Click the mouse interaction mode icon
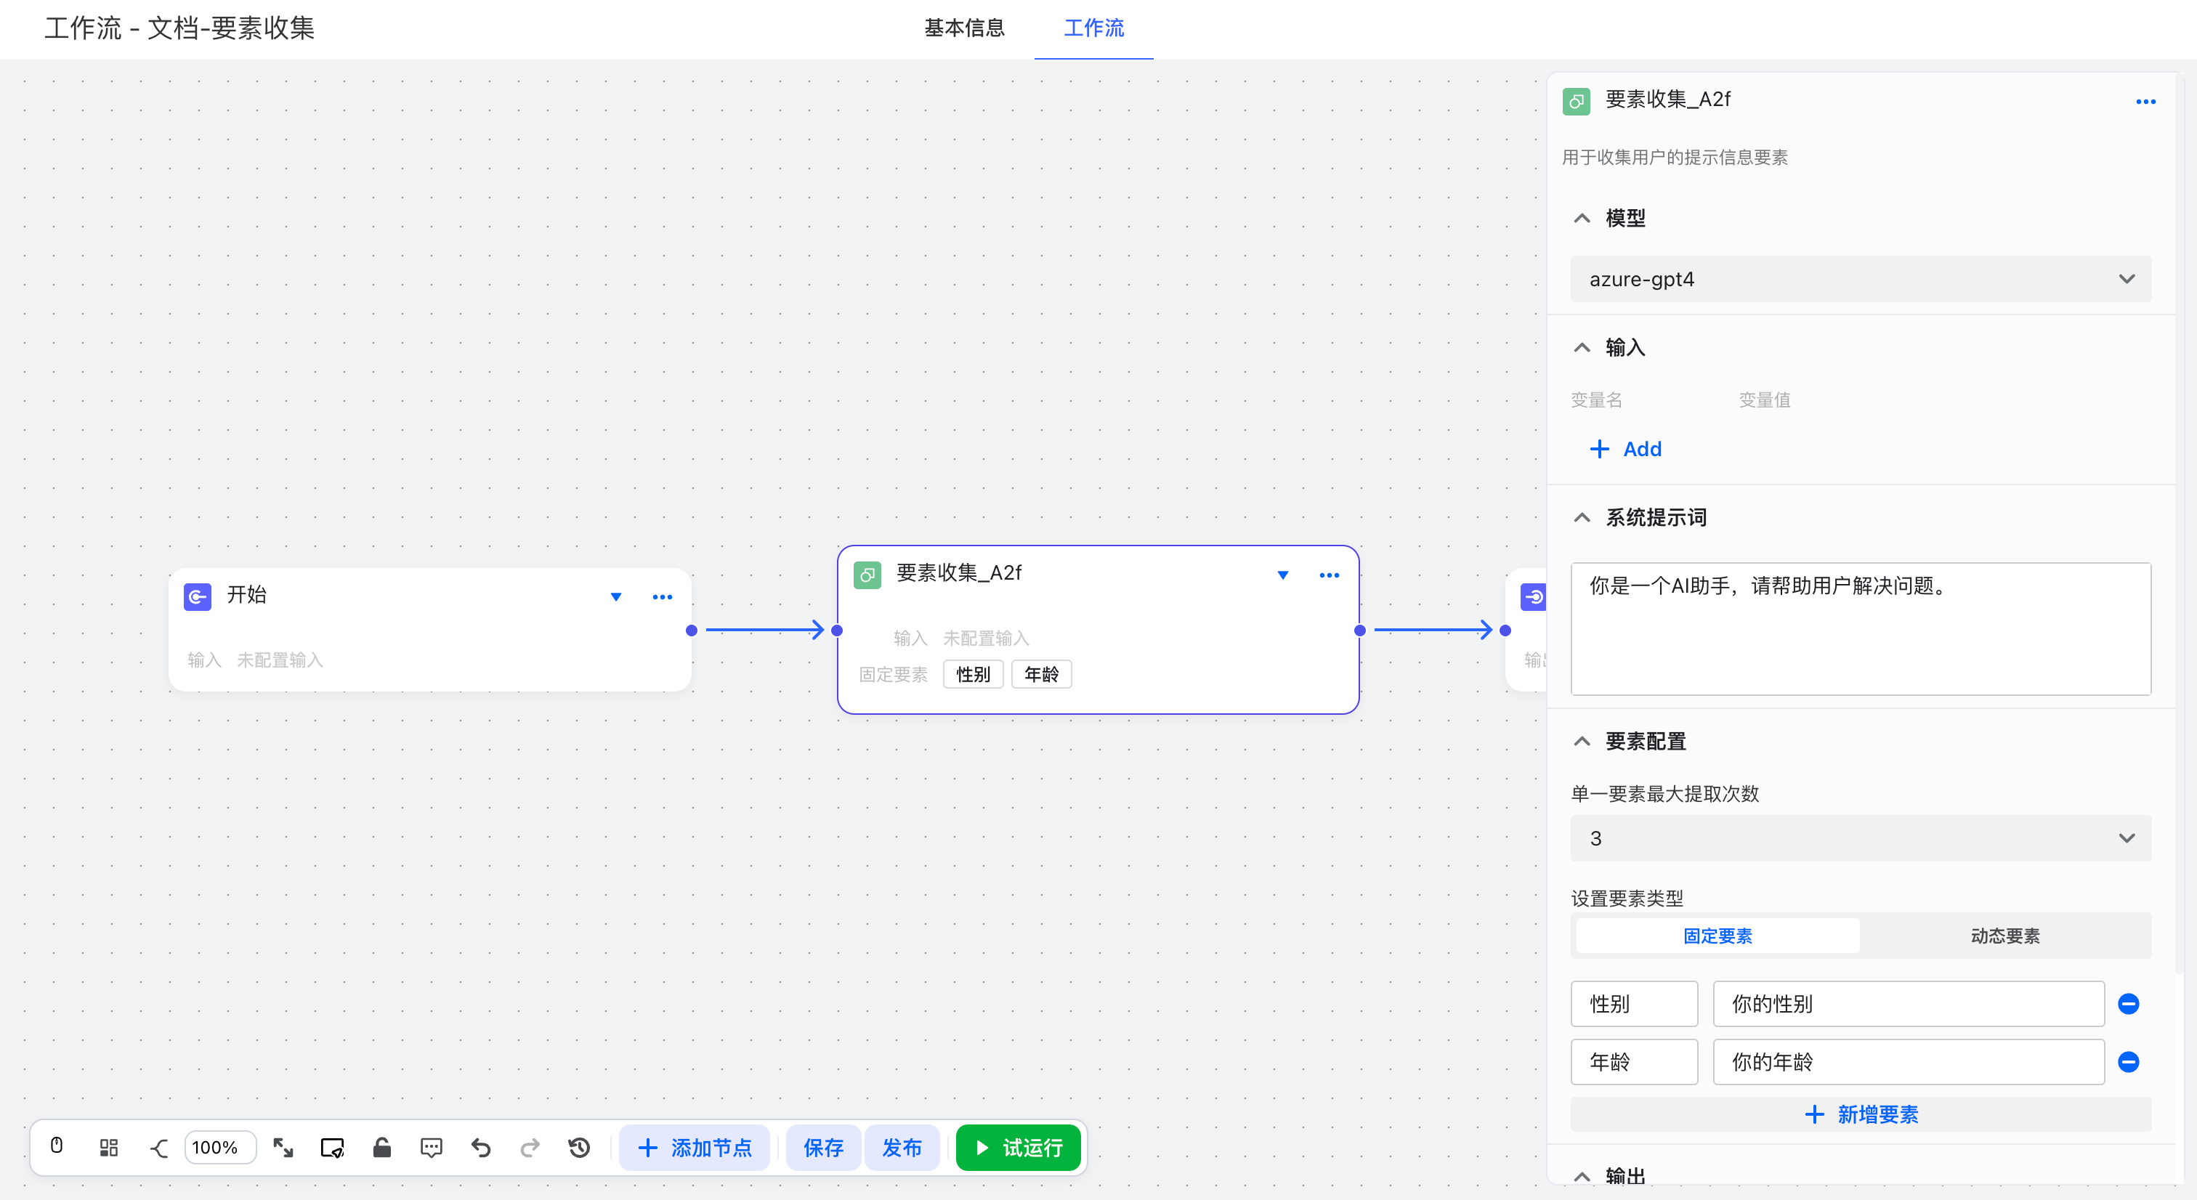The width and height of the screenshot is (2197, 1200). (56, 1146)
